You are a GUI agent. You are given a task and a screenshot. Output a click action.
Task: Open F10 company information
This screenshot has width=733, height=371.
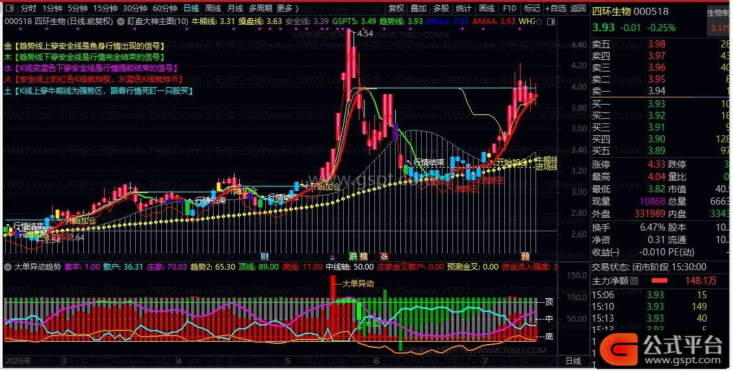(x=509, y=8)
